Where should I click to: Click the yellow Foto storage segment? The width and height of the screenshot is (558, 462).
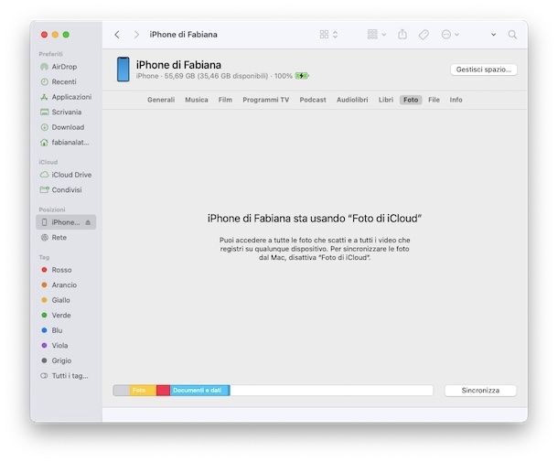(143, 391)
